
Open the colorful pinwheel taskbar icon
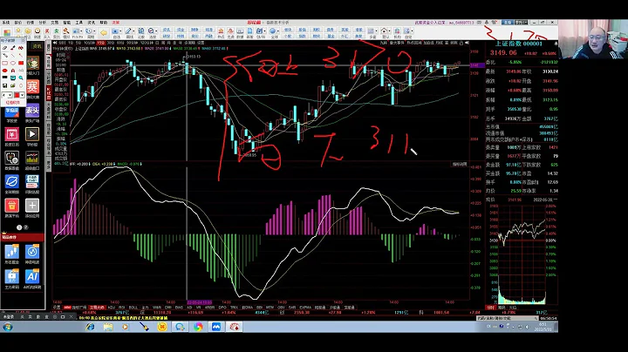coord(198,327)
